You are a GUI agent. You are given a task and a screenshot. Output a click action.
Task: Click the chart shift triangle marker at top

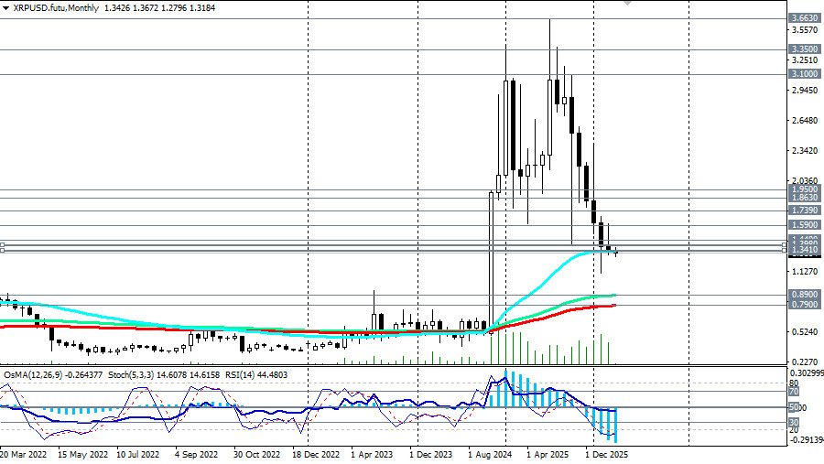pyautogui.click(x=627, y=3)
